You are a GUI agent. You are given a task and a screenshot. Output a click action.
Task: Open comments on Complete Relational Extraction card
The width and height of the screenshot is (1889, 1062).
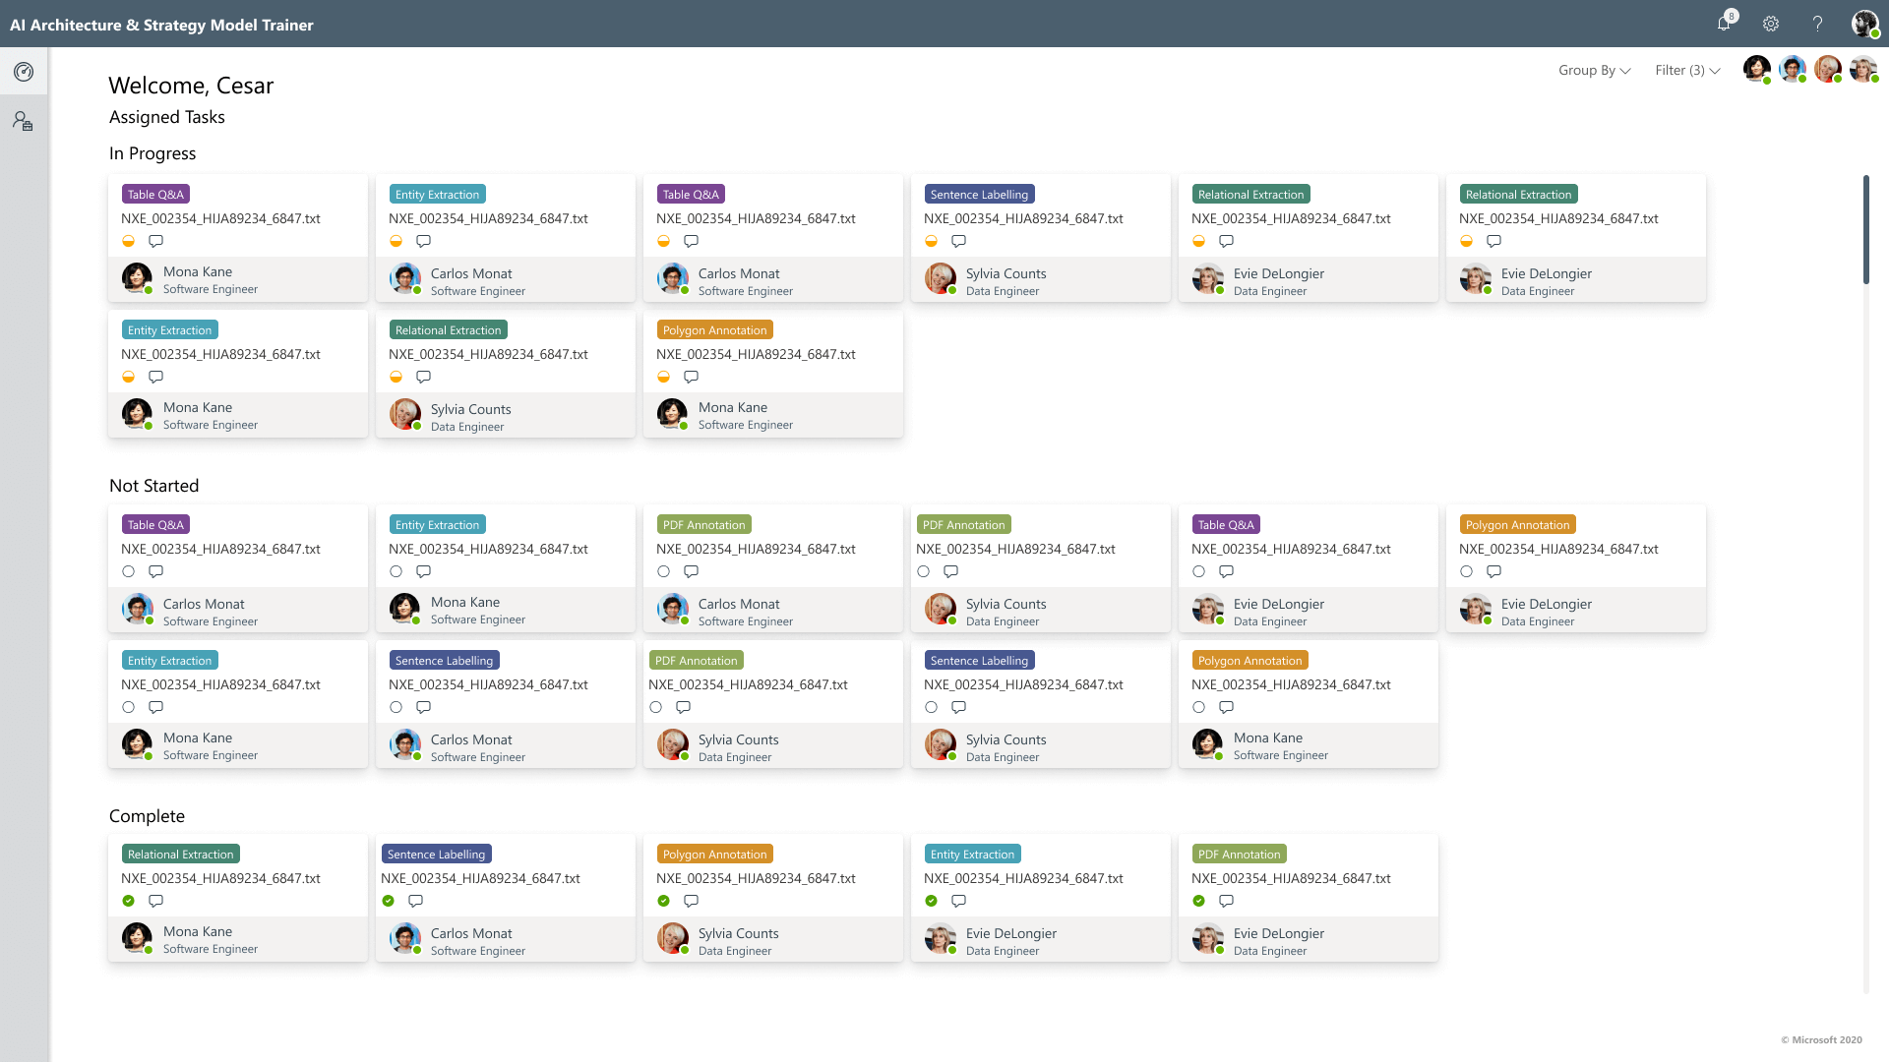155,901
